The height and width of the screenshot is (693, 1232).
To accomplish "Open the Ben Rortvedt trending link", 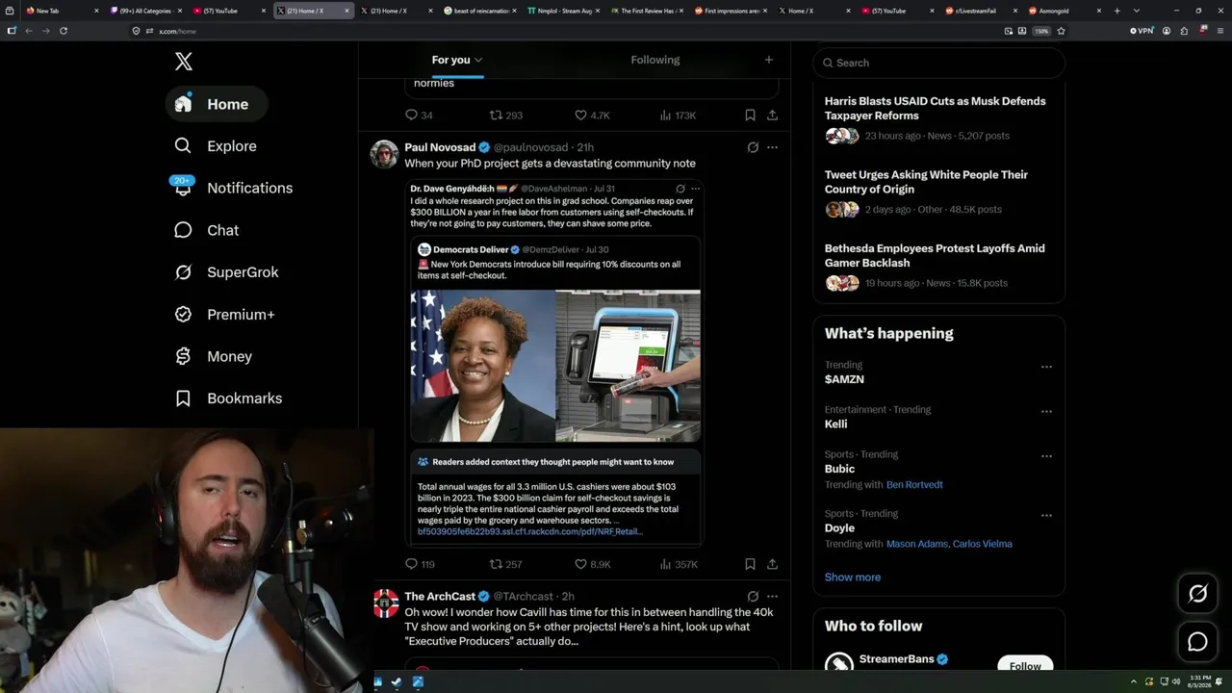I will tap(914, 485).
